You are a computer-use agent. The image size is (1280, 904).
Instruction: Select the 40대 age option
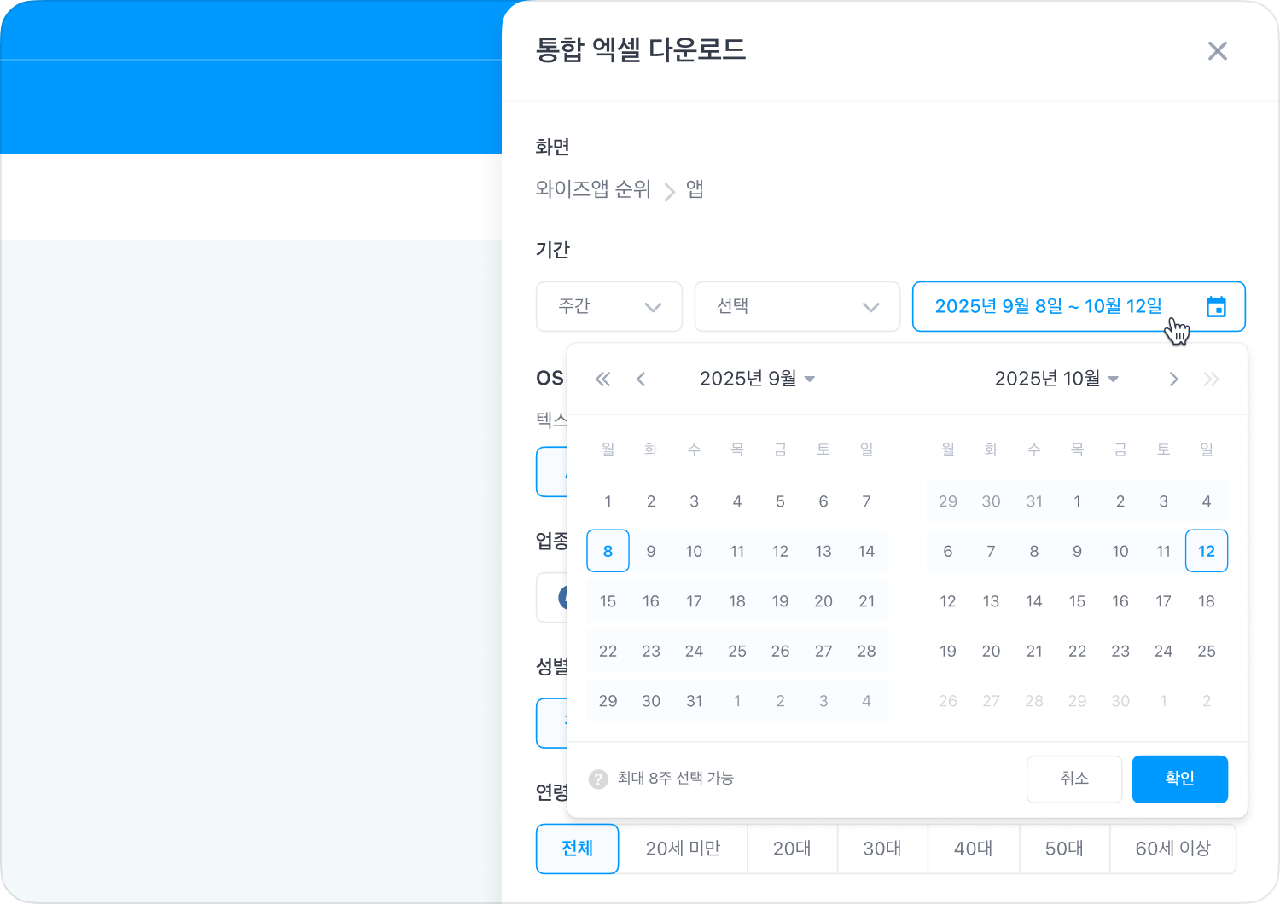tap(974, 849)
